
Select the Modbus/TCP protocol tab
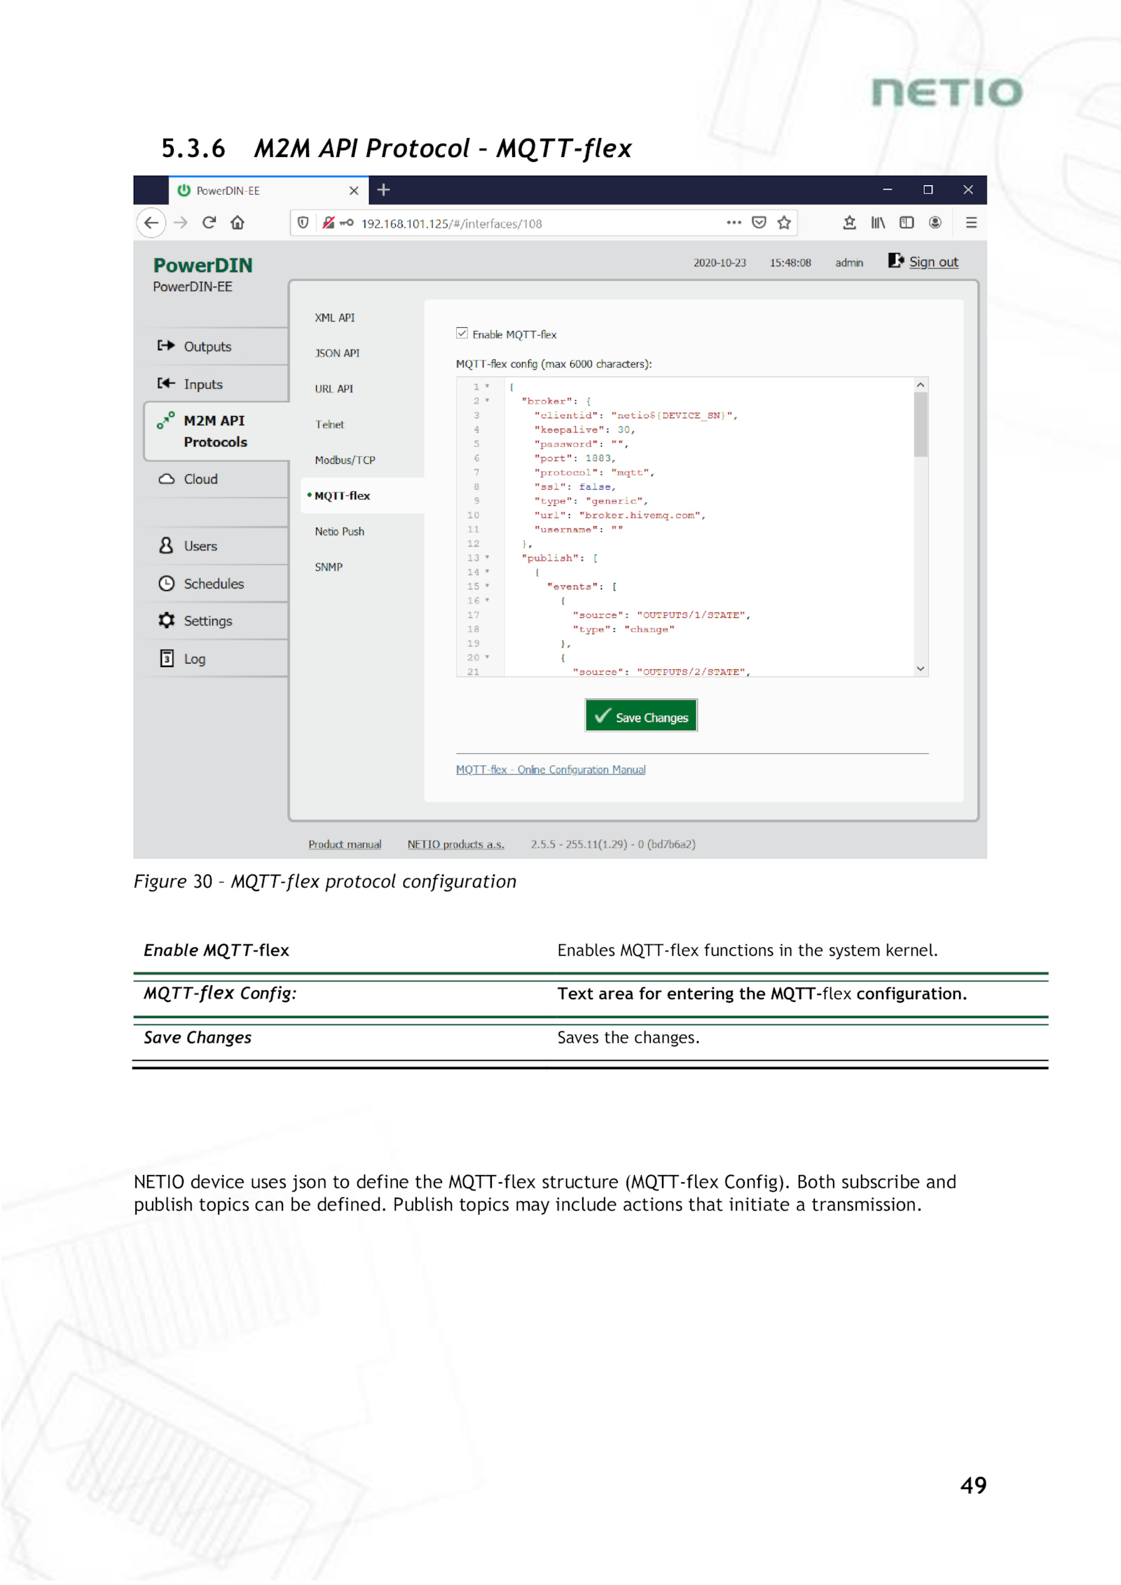[x=345, y=460]
